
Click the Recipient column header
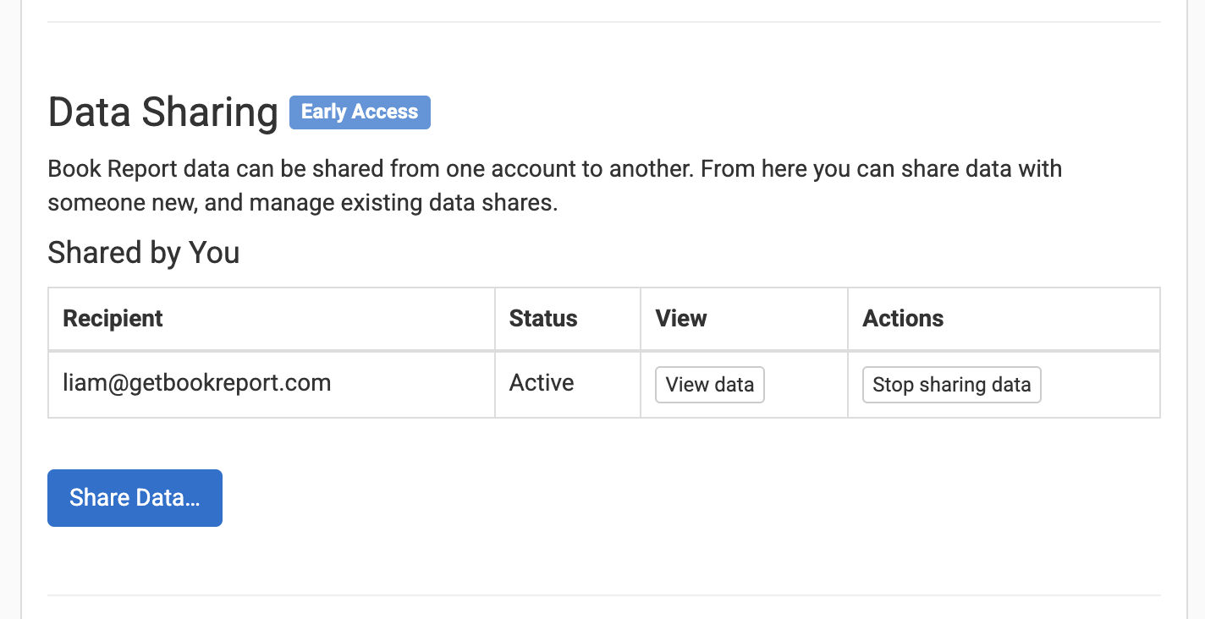pyautogui.click(x=272, y=319)
